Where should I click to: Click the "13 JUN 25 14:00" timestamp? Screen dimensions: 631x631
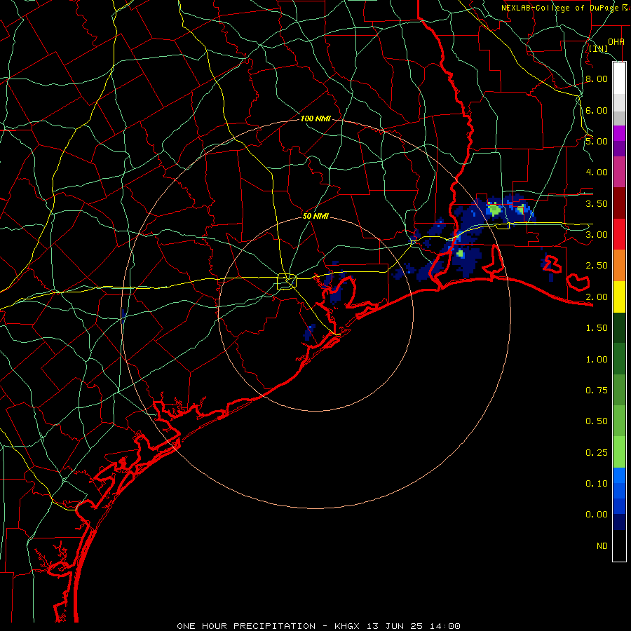413,626
